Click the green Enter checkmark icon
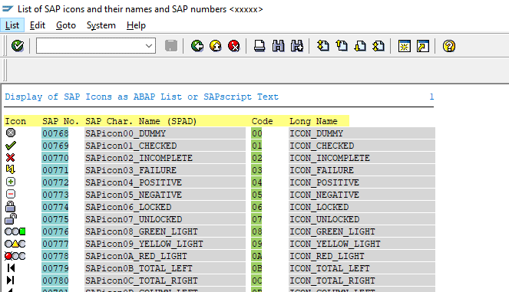The width and height of the screenshot is (509, 292). point(18,46)
